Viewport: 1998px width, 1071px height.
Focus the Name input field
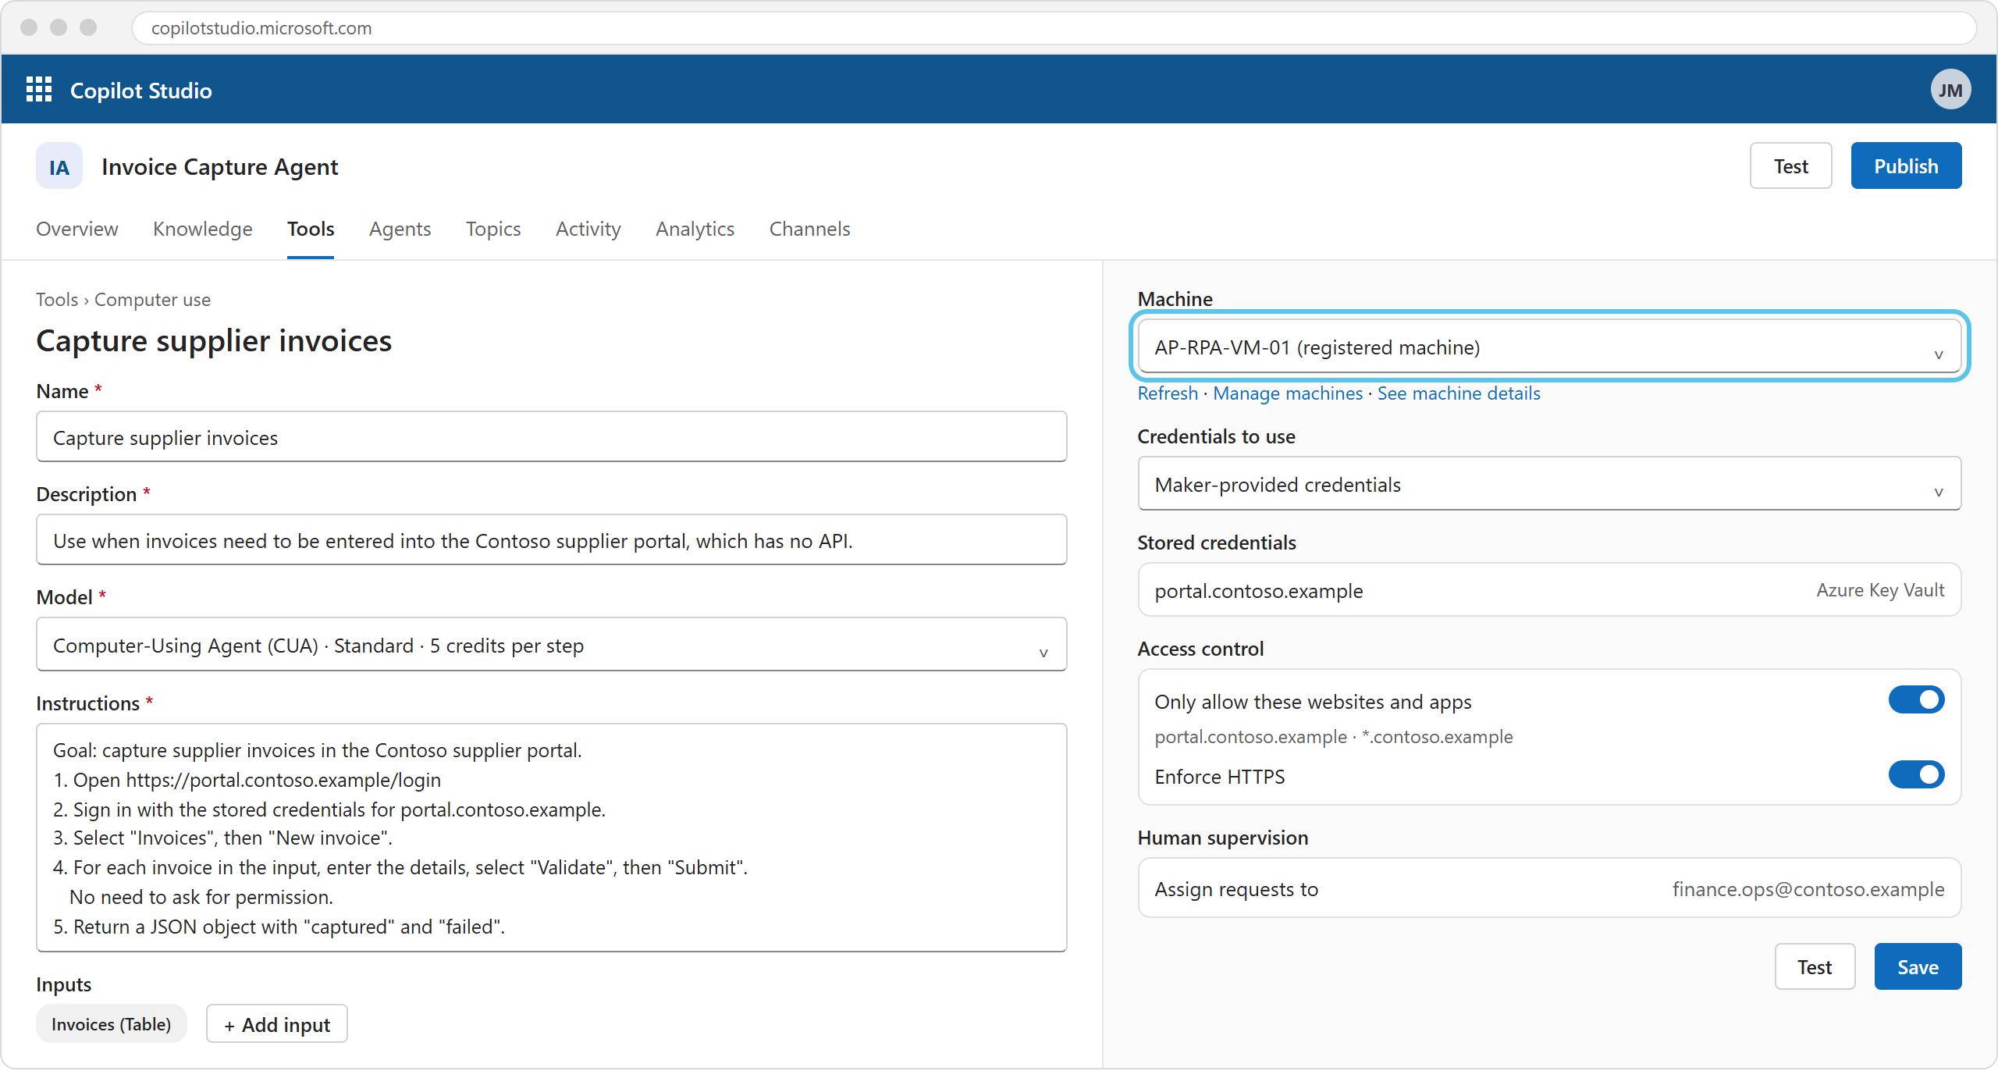pos(551,437)
